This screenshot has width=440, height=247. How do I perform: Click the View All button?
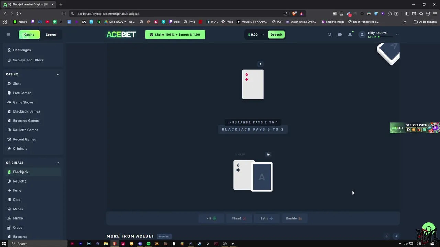164,236
